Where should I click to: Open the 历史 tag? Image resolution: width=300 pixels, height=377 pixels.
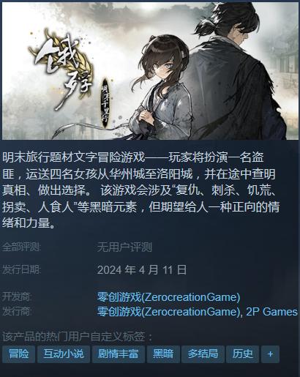pyautogui.click(x=242, y=354)
